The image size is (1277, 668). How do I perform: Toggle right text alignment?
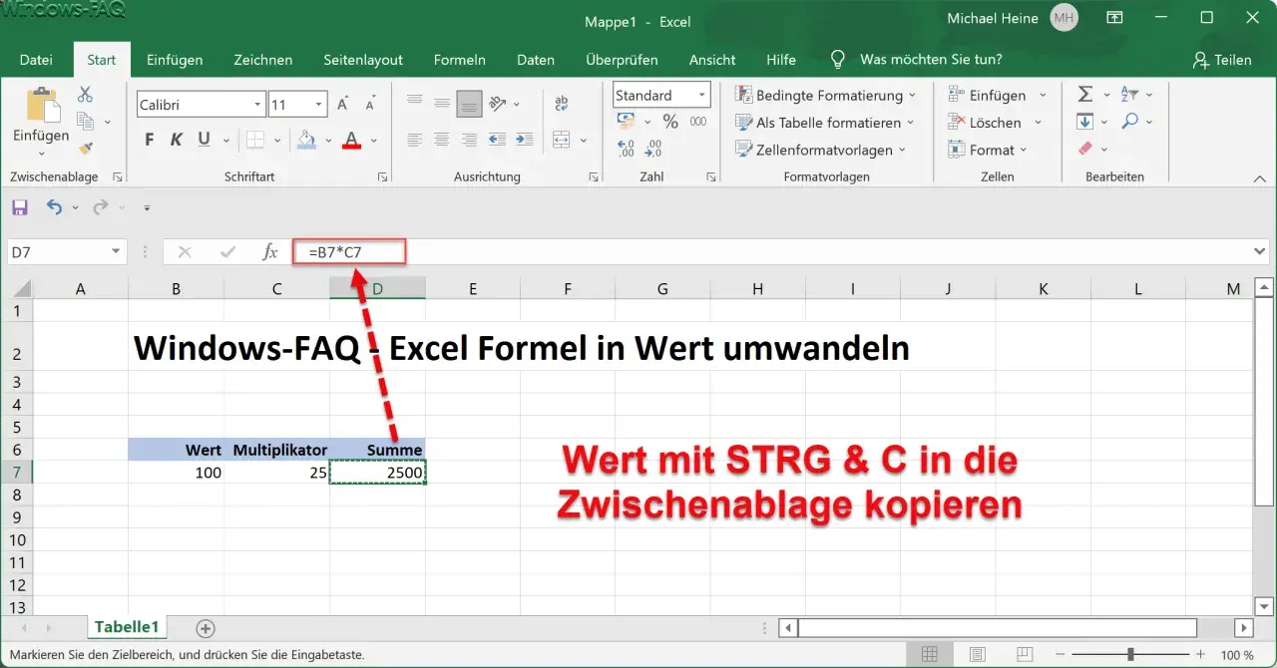(469, 140)
